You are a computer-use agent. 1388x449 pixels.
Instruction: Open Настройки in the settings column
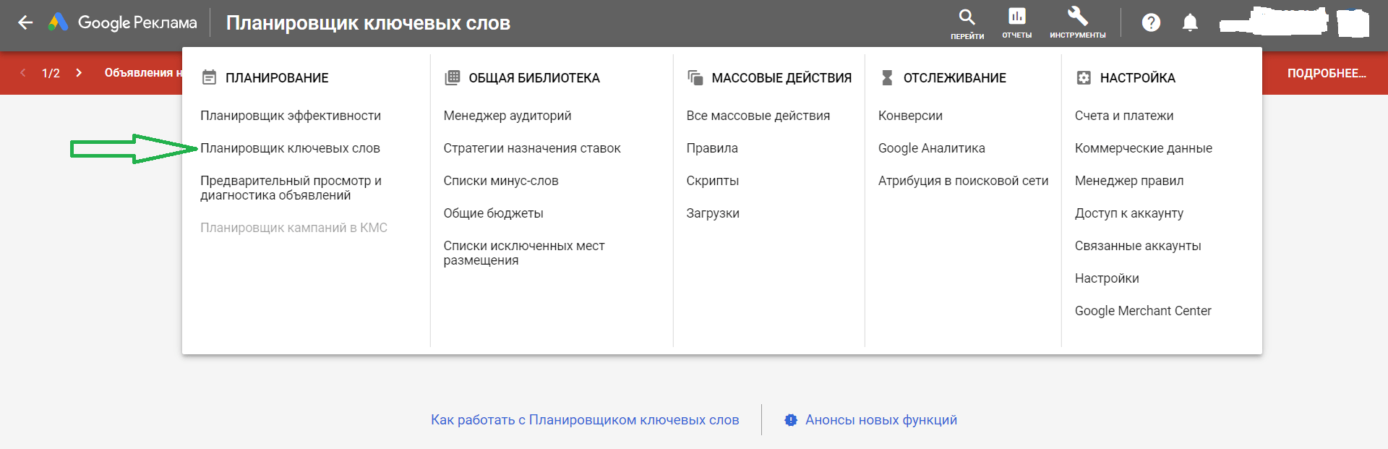(x=1107, y=278)
